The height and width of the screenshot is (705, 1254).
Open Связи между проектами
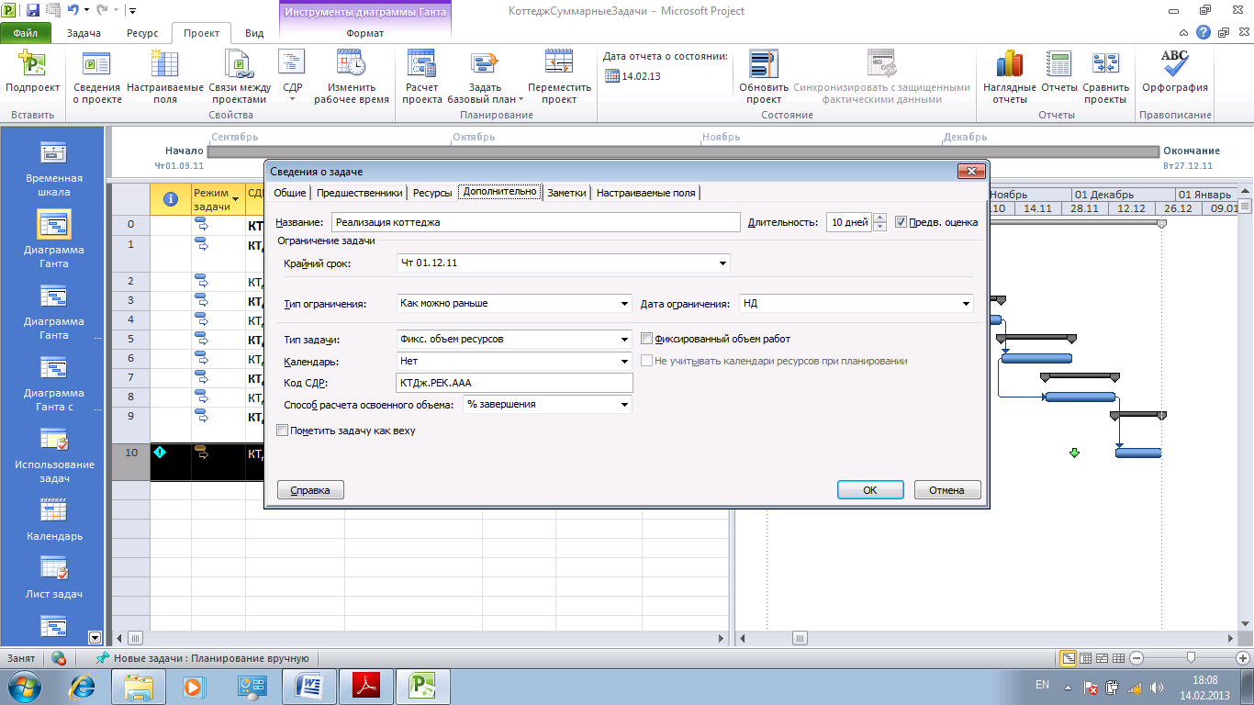coord(239,78)
